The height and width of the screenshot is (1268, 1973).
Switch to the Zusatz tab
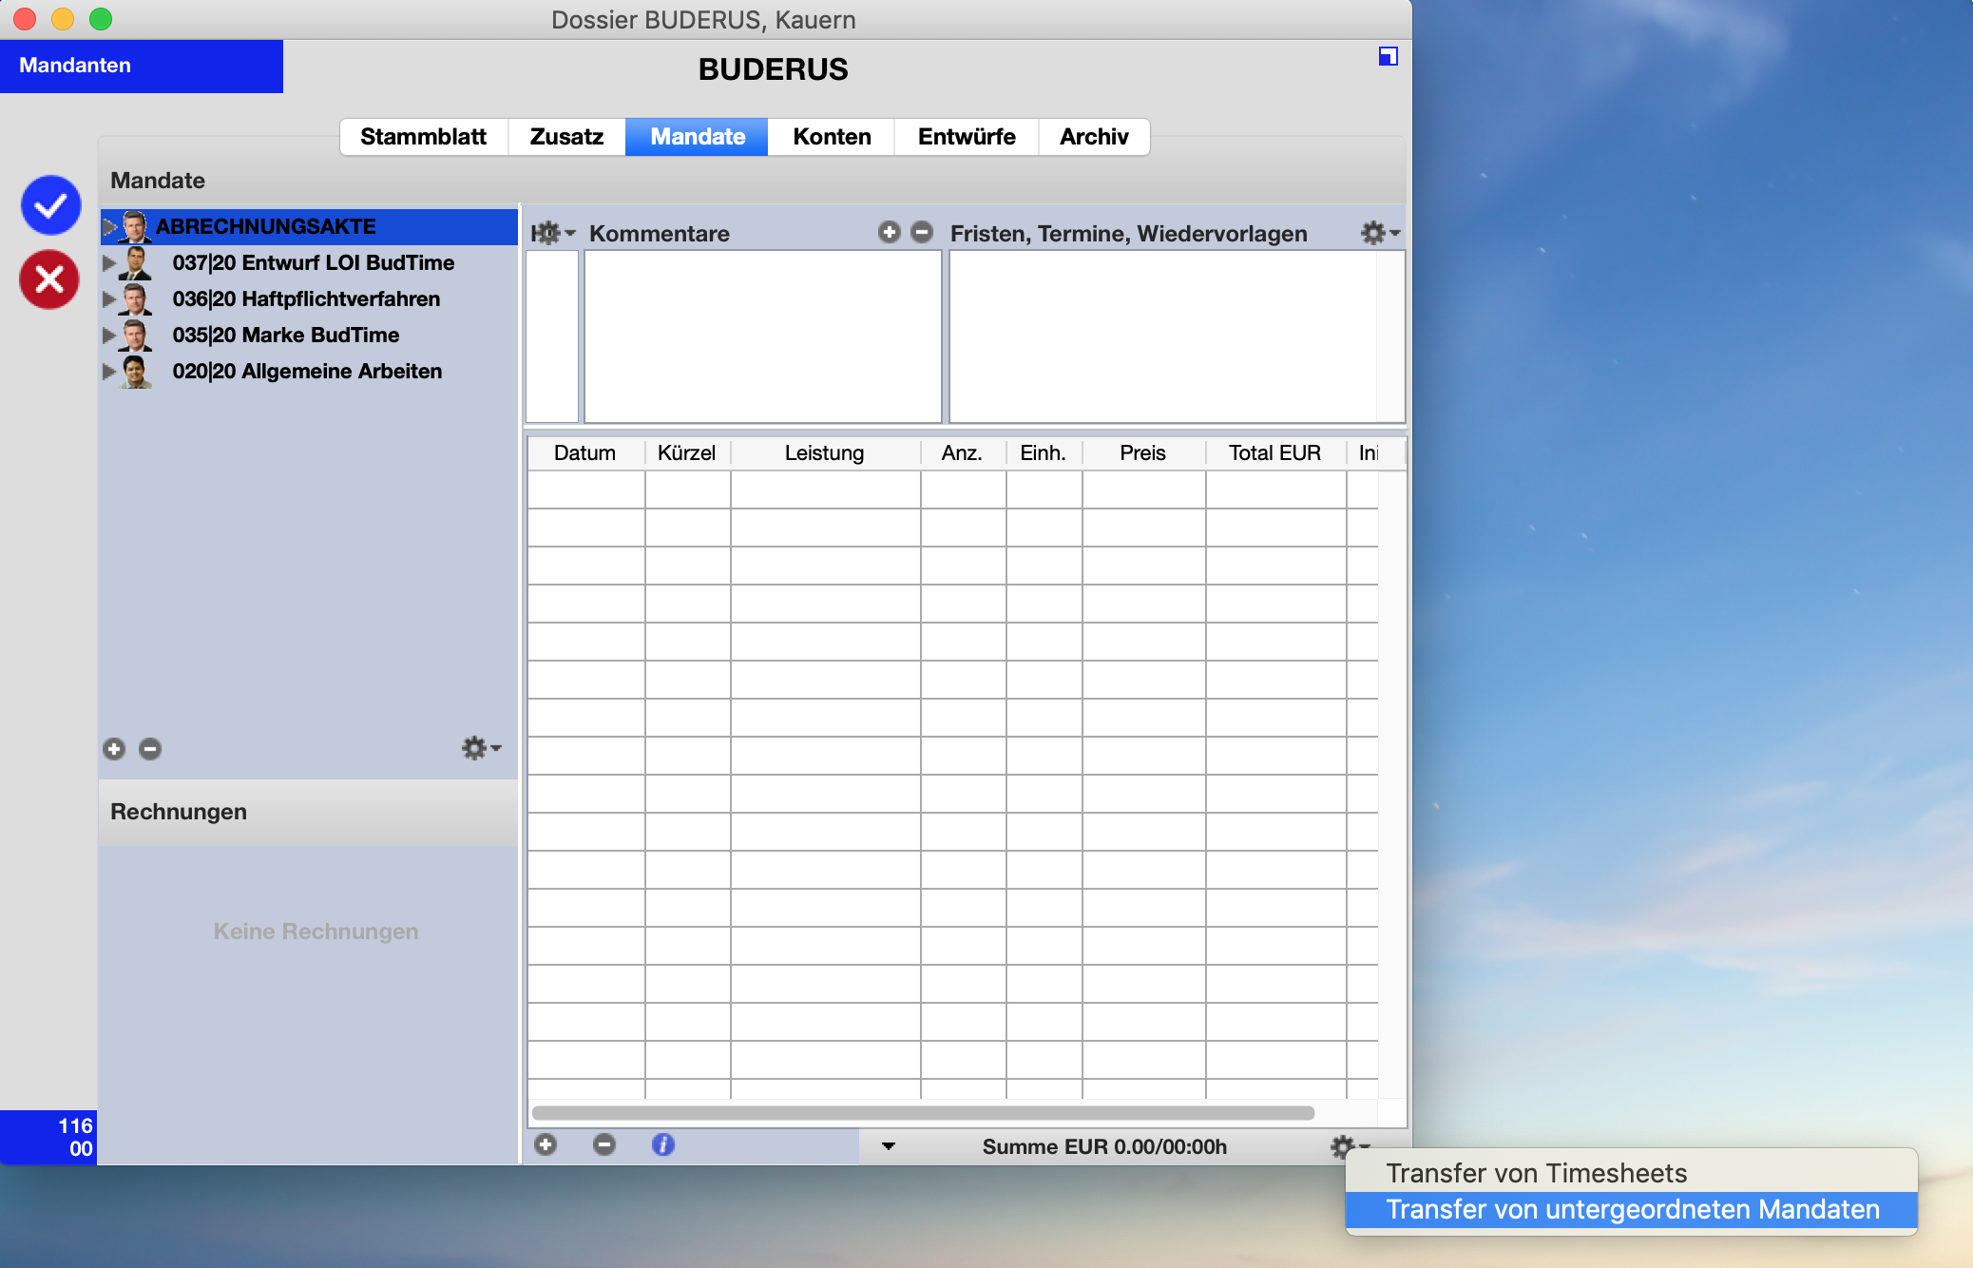[x=566, y=137]
